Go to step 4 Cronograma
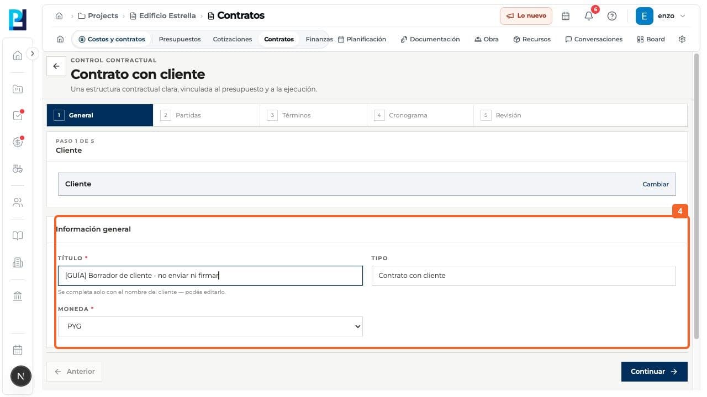The image size is (707, 397). pos(420,115)
